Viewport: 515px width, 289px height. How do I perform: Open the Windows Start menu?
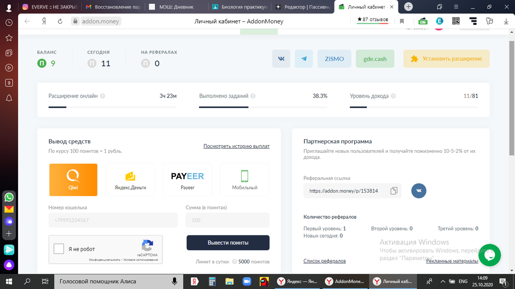(9, 281)
